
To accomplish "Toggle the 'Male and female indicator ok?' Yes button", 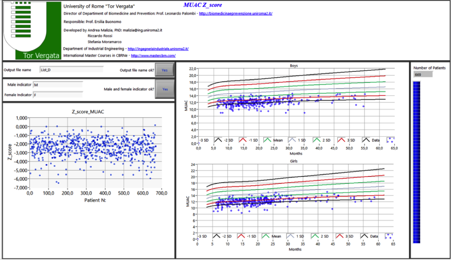I will (x=164, y=89).
